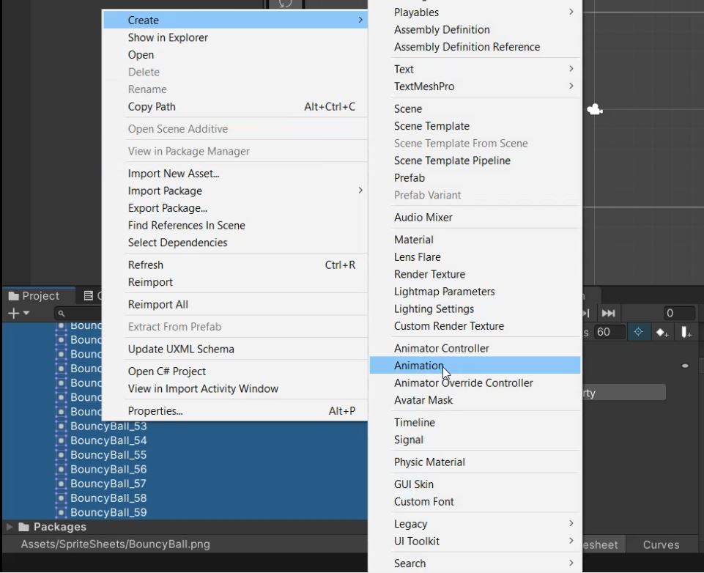Click Show in Explorer

(x=168, y=37)
